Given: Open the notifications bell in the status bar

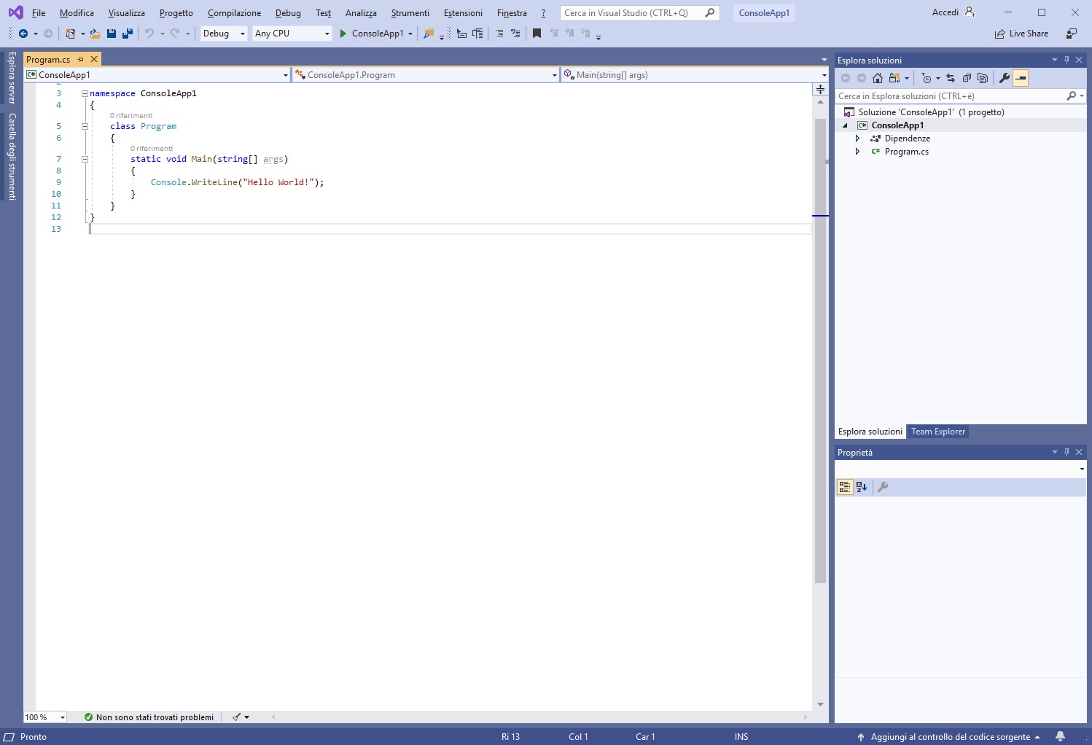Looking at the screenshot, I should click(x=1060, y=737).
